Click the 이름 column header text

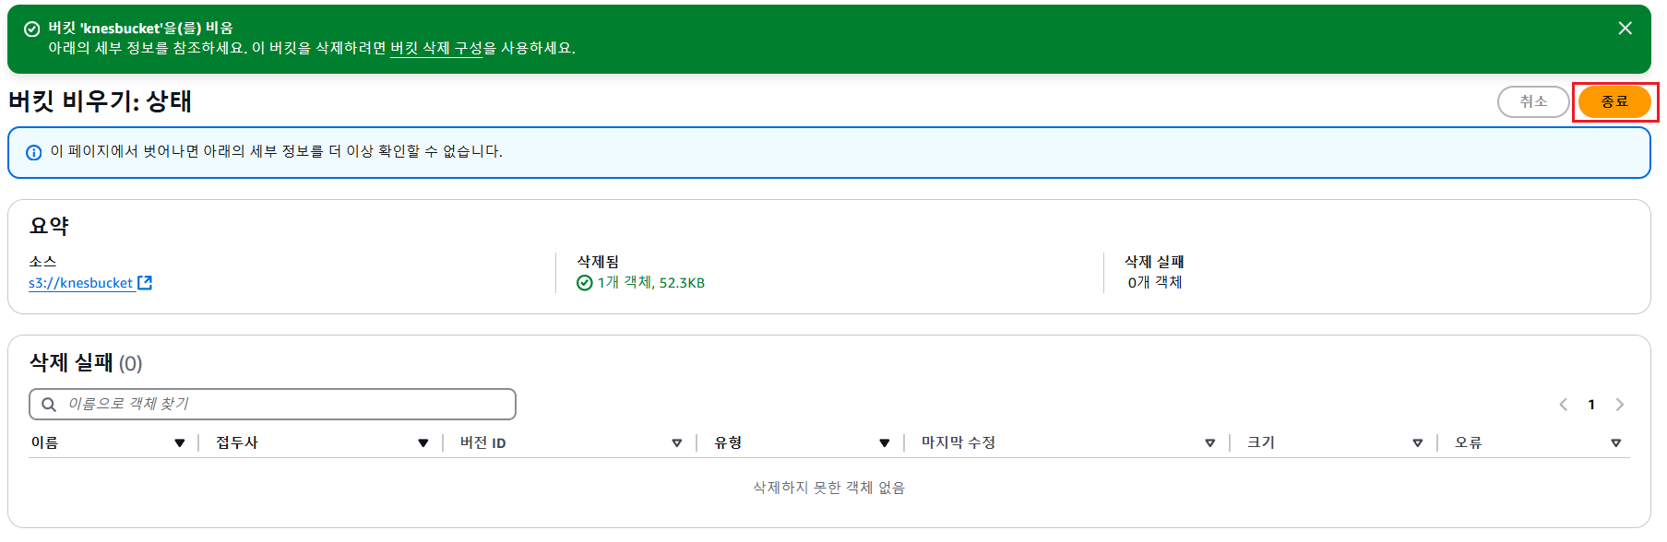[44, 442]
